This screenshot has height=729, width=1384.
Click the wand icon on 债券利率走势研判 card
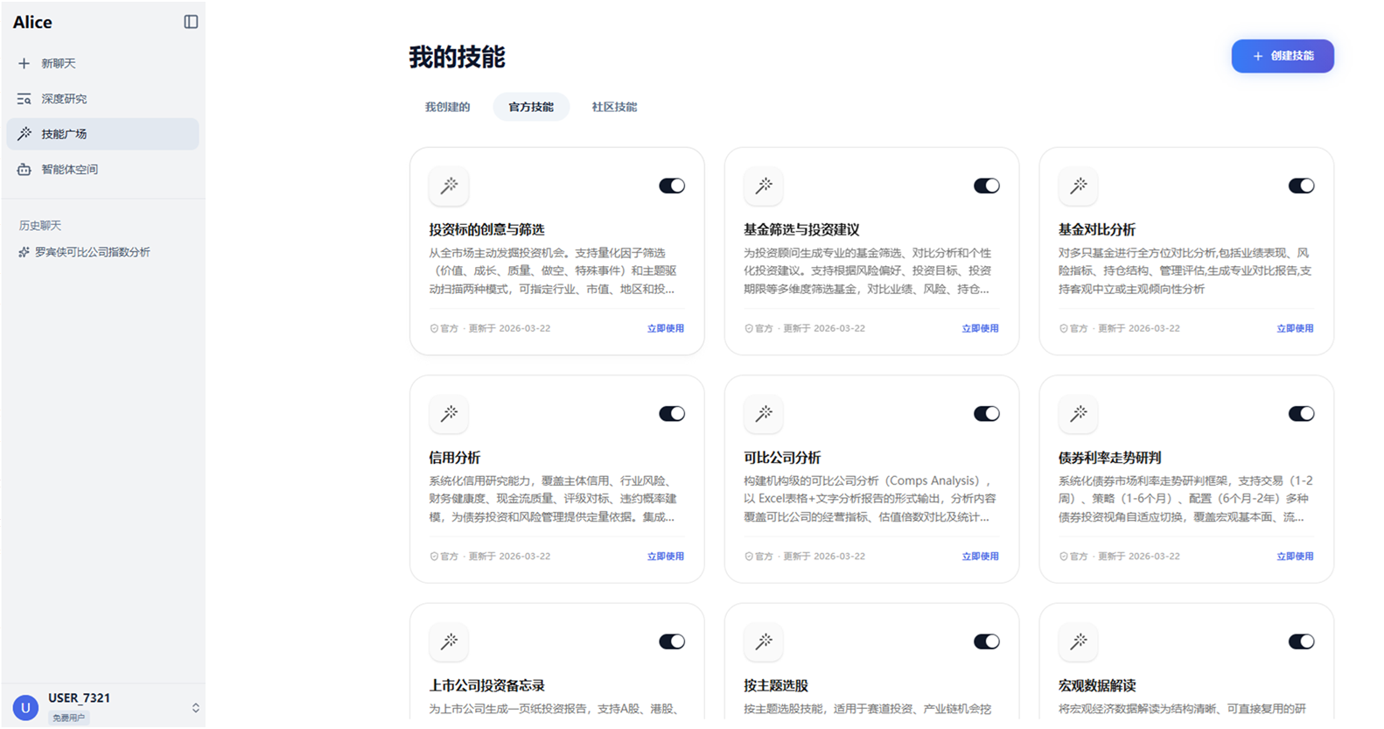click(1079, 414)
